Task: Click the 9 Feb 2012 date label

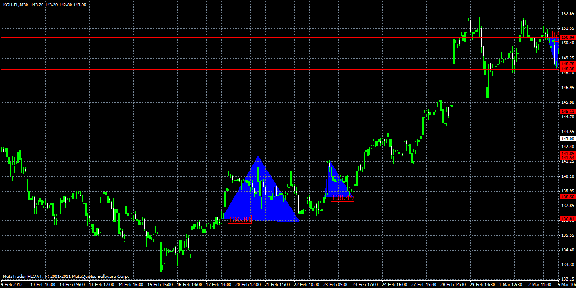Action: [x=12, y=284]
